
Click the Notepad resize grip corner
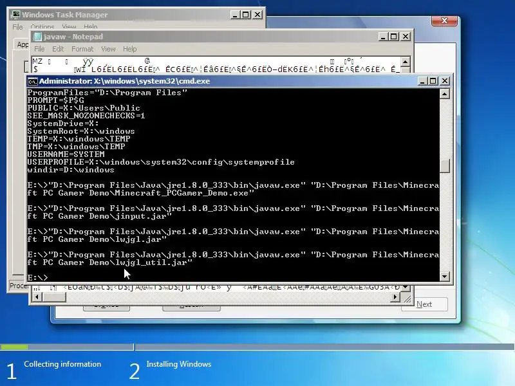(407, 298)
